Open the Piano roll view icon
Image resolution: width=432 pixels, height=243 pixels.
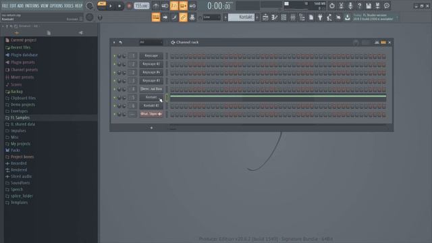[x=275, y=18]
